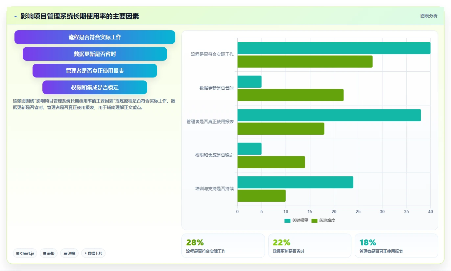Select the 管理者是否真正使用报表 funnel stage
Screen dimensions: 451x271
(95, 71)
